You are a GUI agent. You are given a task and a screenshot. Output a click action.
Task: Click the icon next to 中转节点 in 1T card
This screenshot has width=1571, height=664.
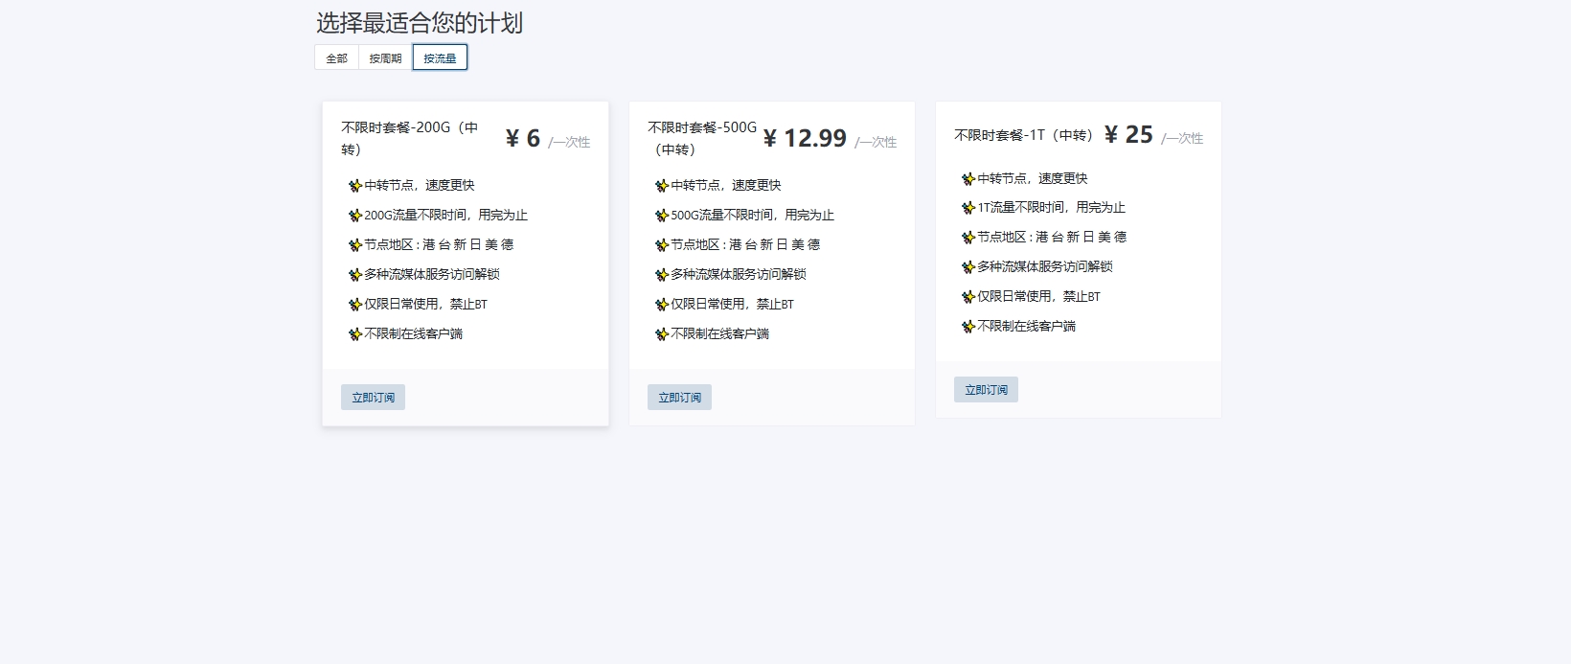tap(968, 178)
